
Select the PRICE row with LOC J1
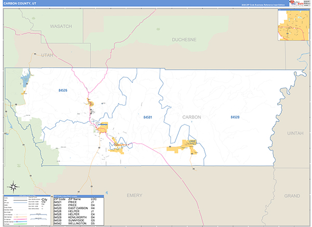click(x=79, y=202)
